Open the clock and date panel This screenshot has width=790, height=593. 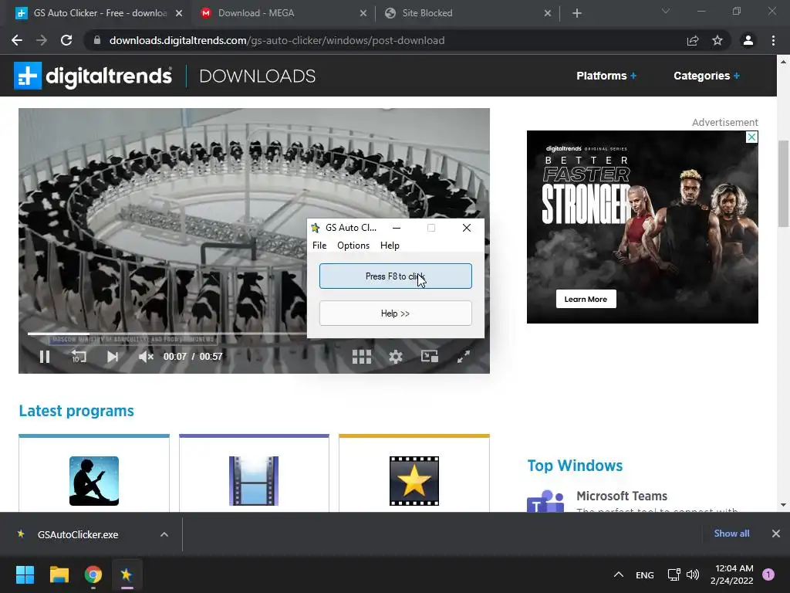[x=732, y=574]
